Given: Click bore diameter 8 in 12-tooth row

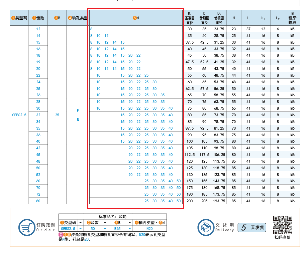Looking at the screenshot, I should pyautogui.click(x=91, y=29).
